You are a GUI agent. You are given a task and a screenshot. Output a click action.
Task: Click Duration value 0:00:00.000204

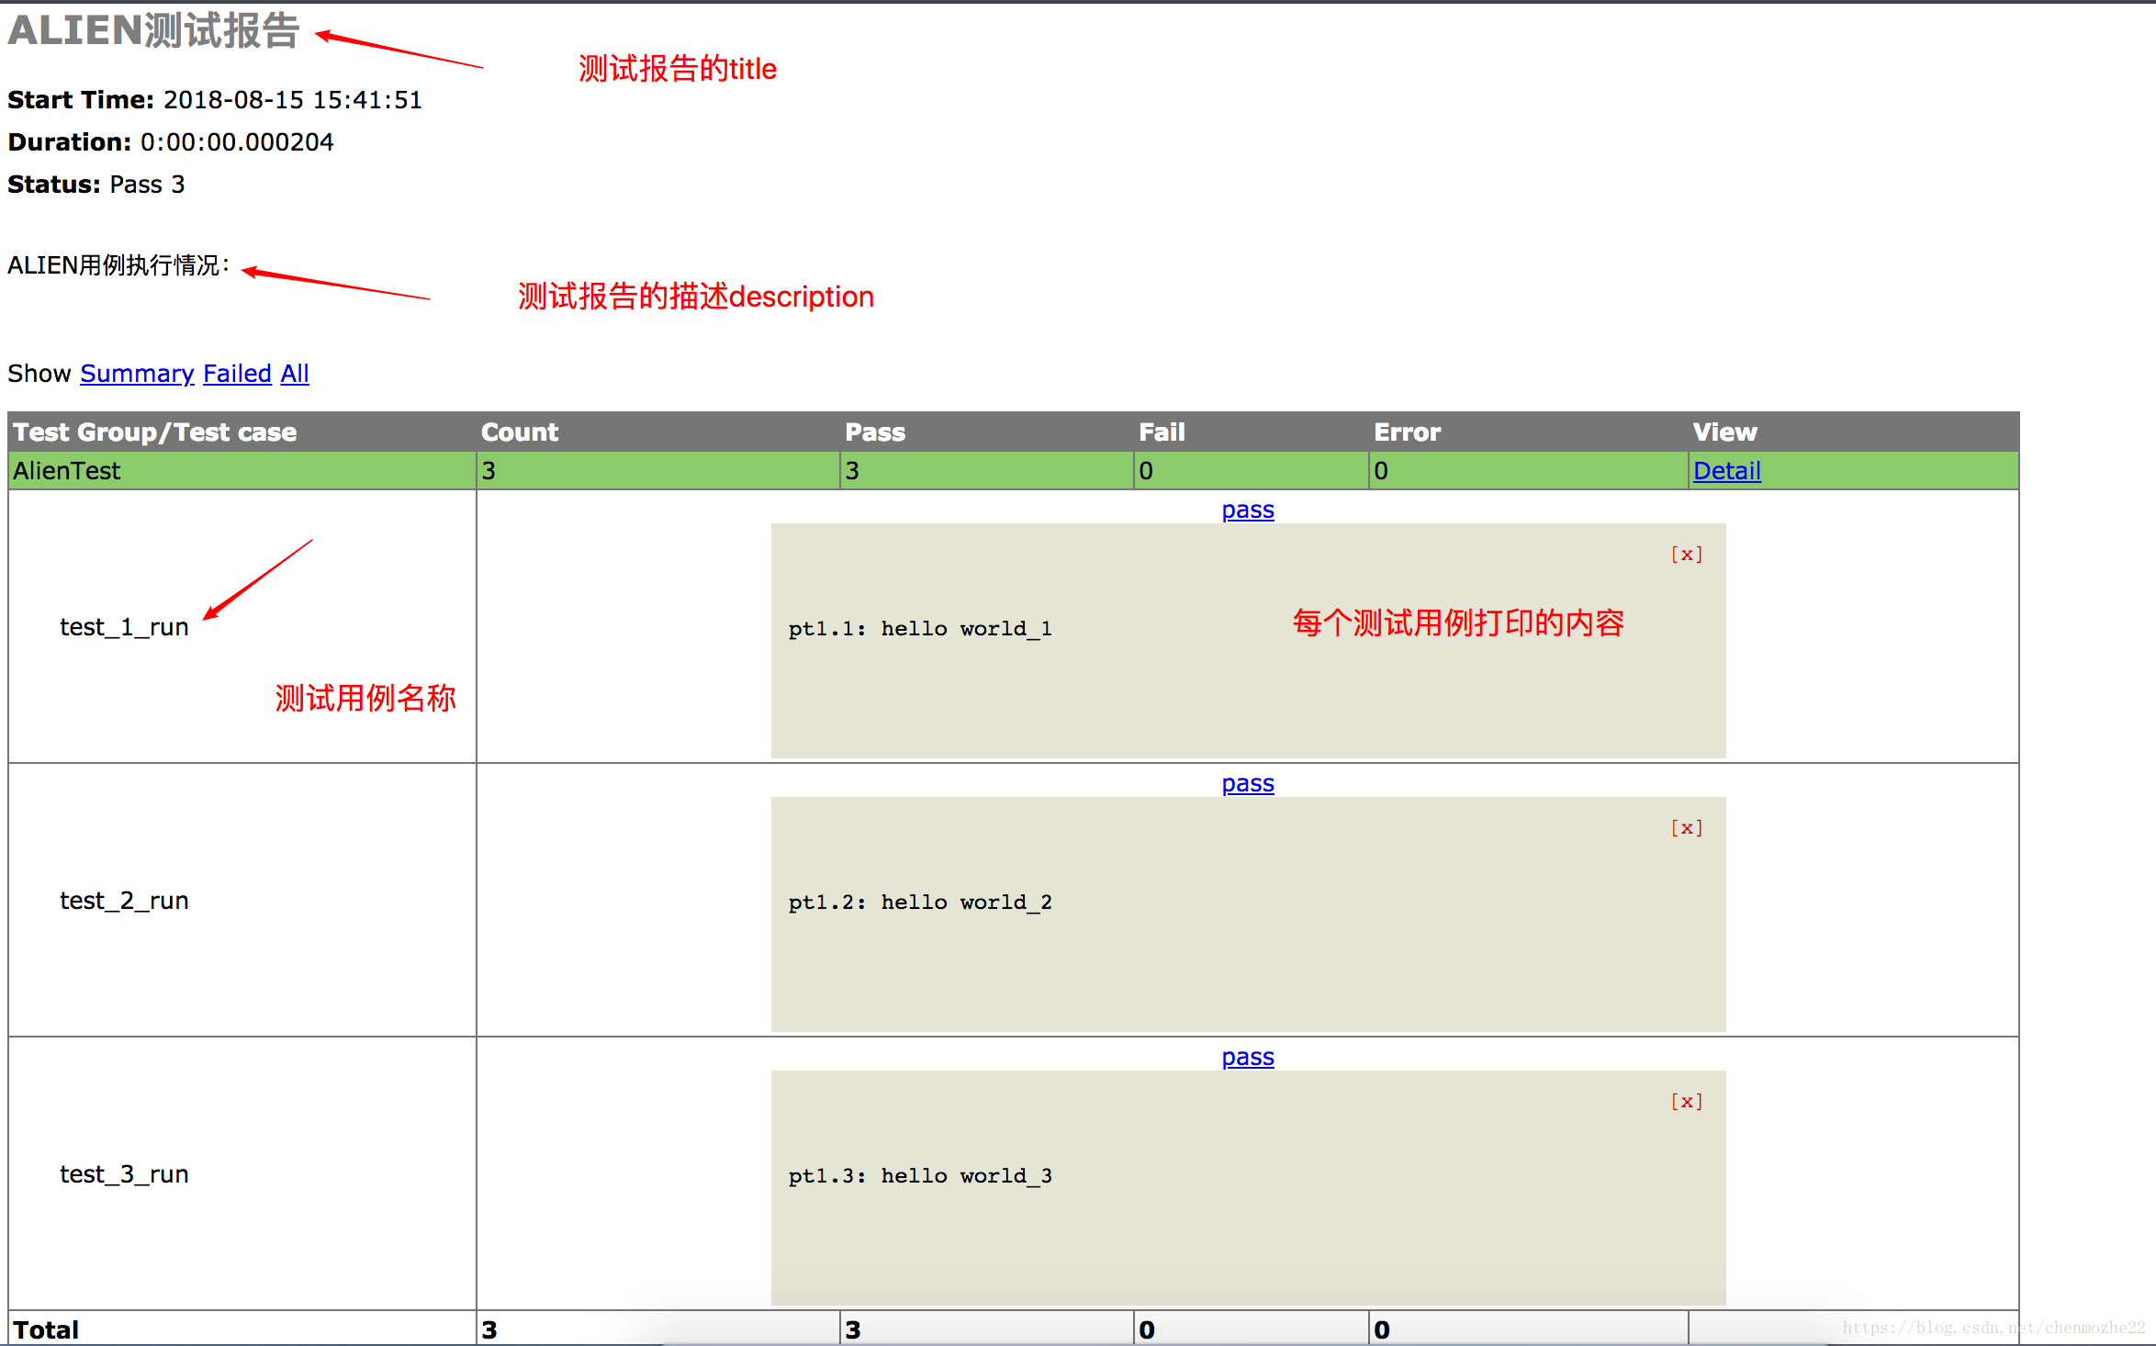pos(237,142)
